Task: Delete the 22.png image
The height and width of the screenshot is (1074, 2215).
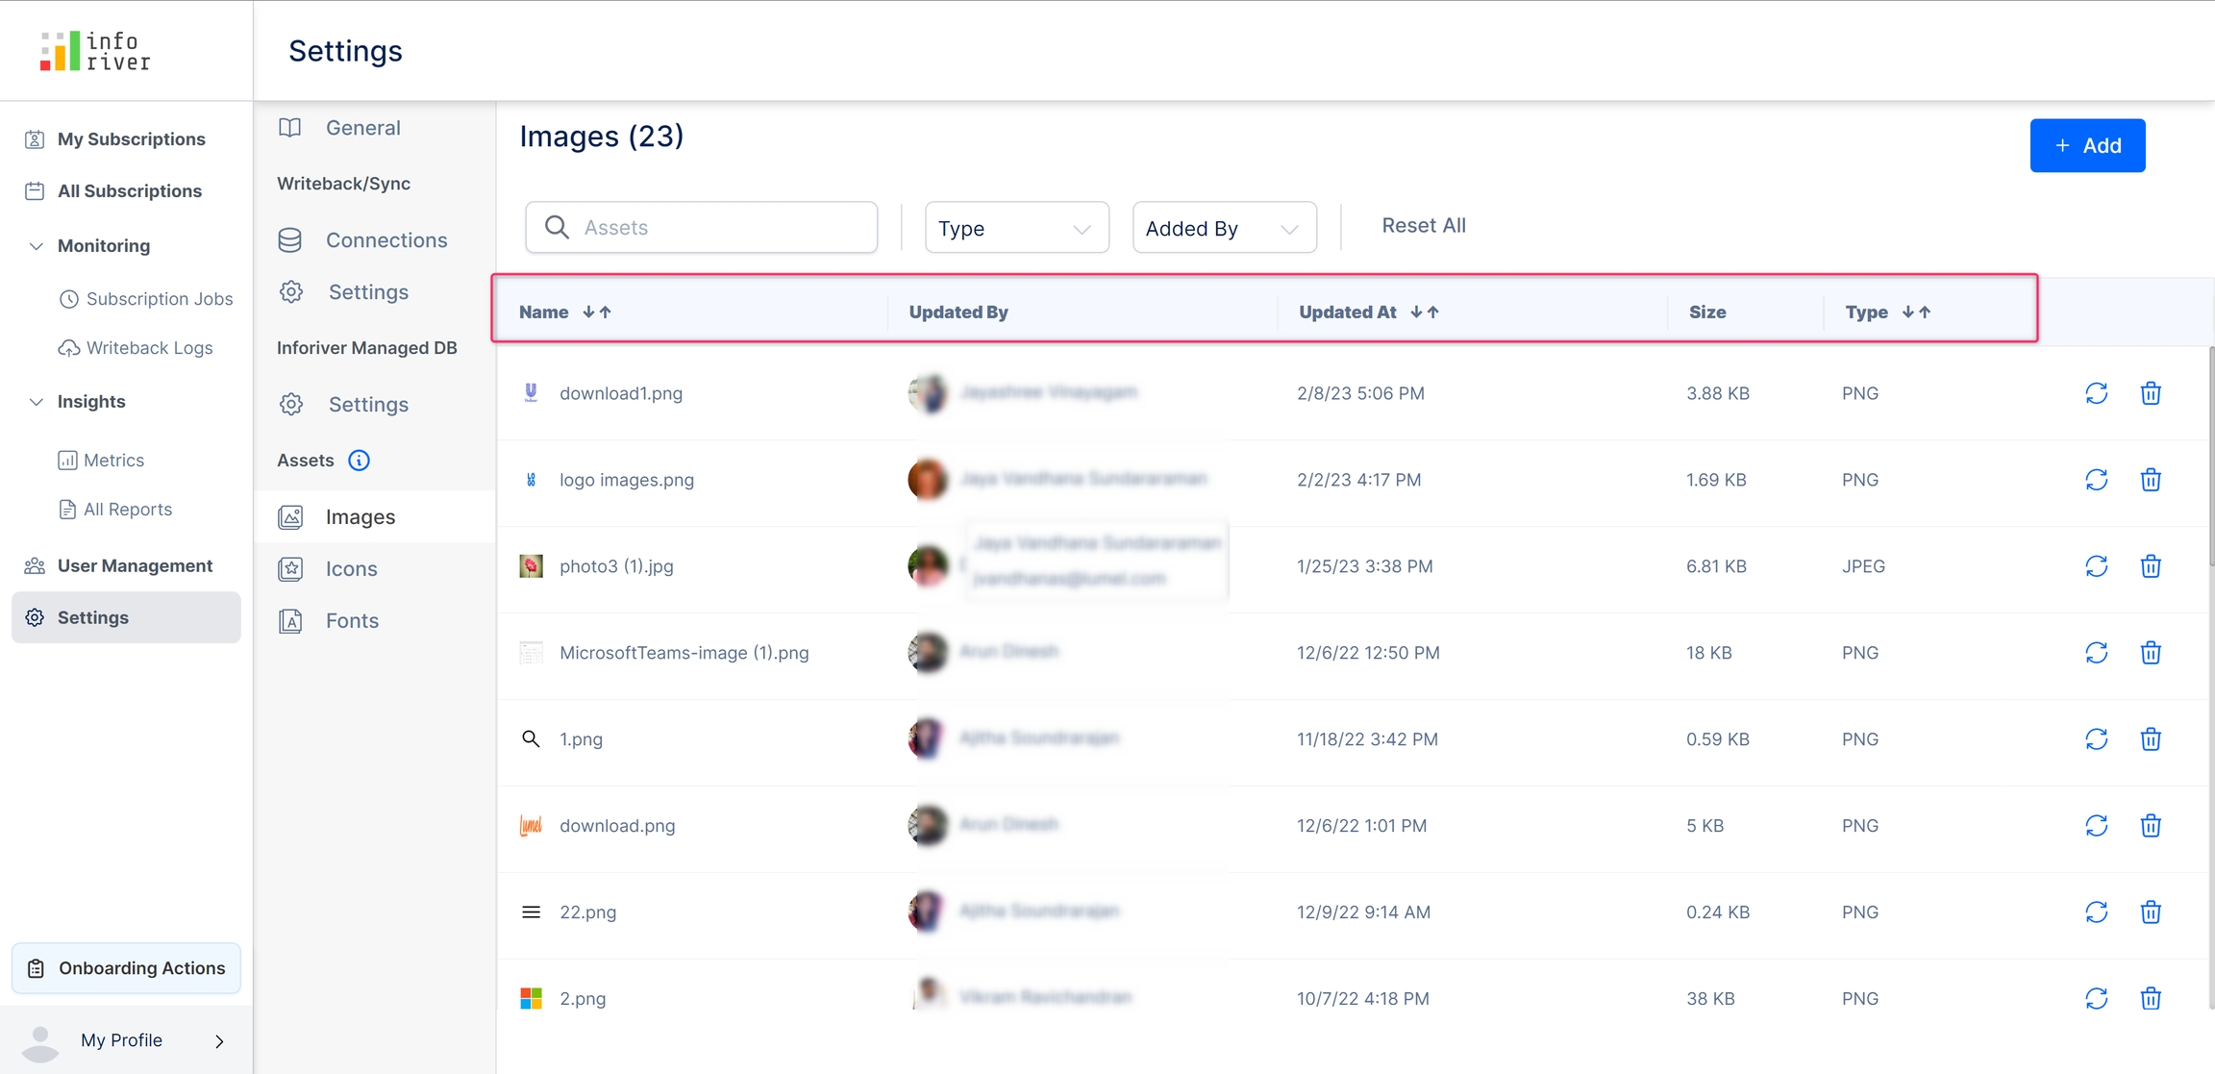Action: pyautogui.click(x=2151, y=912)
